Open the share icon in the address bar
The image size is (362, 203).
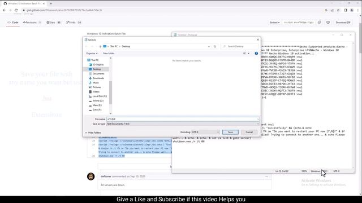tap(332, 10)
